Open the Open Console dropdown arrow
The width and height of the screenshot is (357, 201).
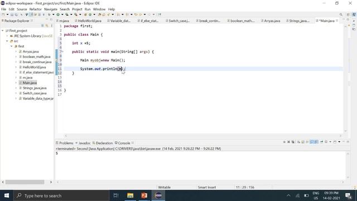coord(339,142)
